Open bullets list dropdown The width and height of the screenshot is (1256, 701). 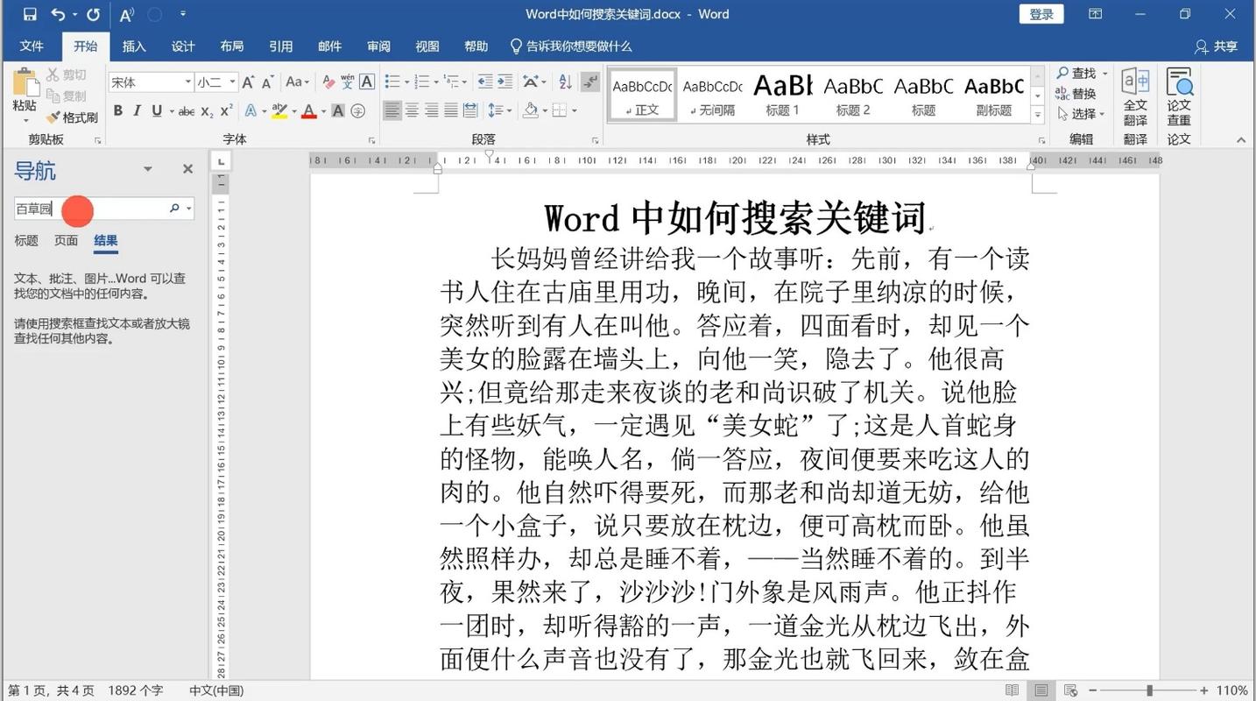click(x=407, y=81)
